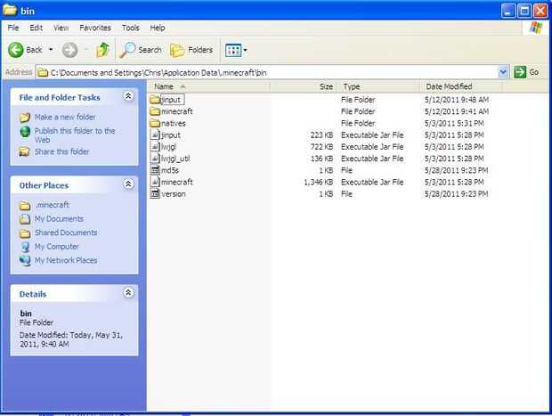Open the Tools menu
This screenshot has height=416, width=552.
coord(131,28)
